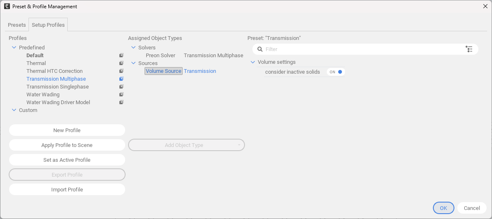Toggle the consider inactive solids switch
Image resolution: width=492 pixels, height=219 pixels.
[336, 72]
